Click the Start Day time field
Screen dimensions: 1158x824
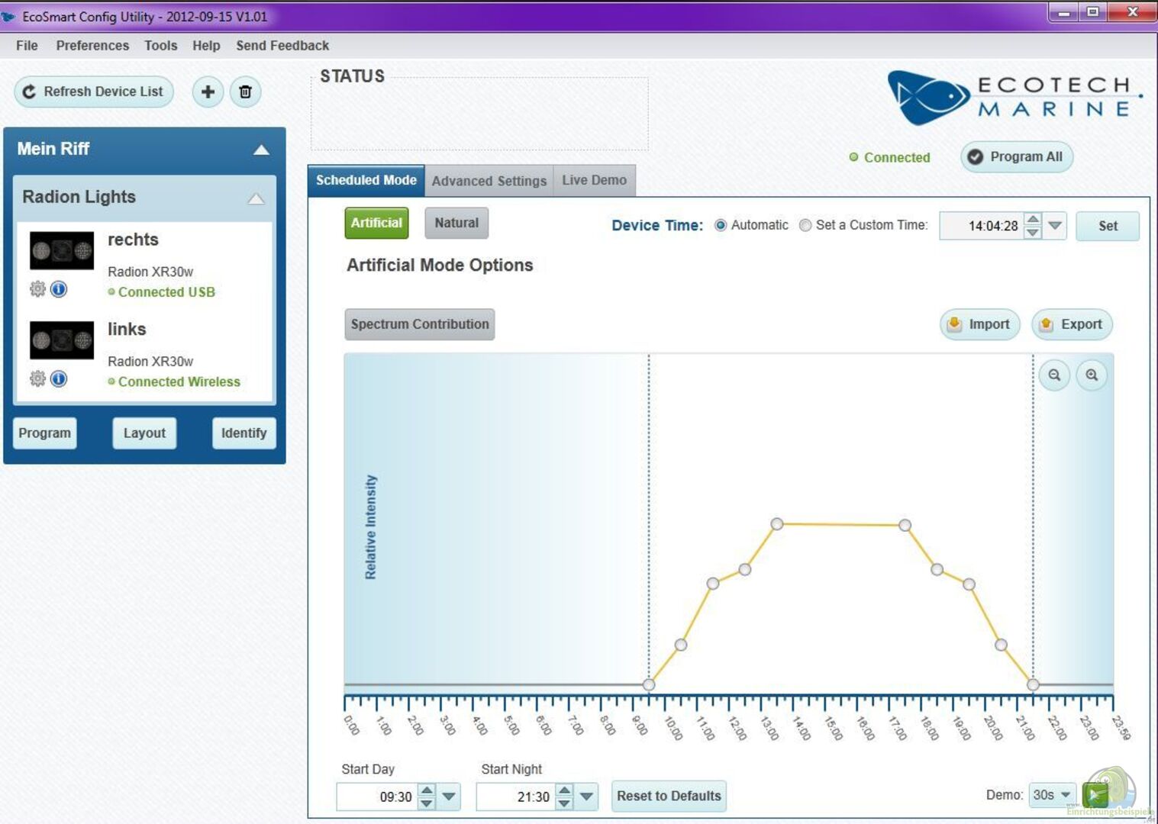[x=378, y=797]
